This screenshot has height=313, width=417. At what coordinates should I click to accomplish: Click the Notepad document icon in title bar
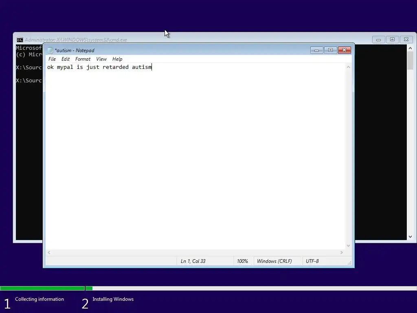50,50
